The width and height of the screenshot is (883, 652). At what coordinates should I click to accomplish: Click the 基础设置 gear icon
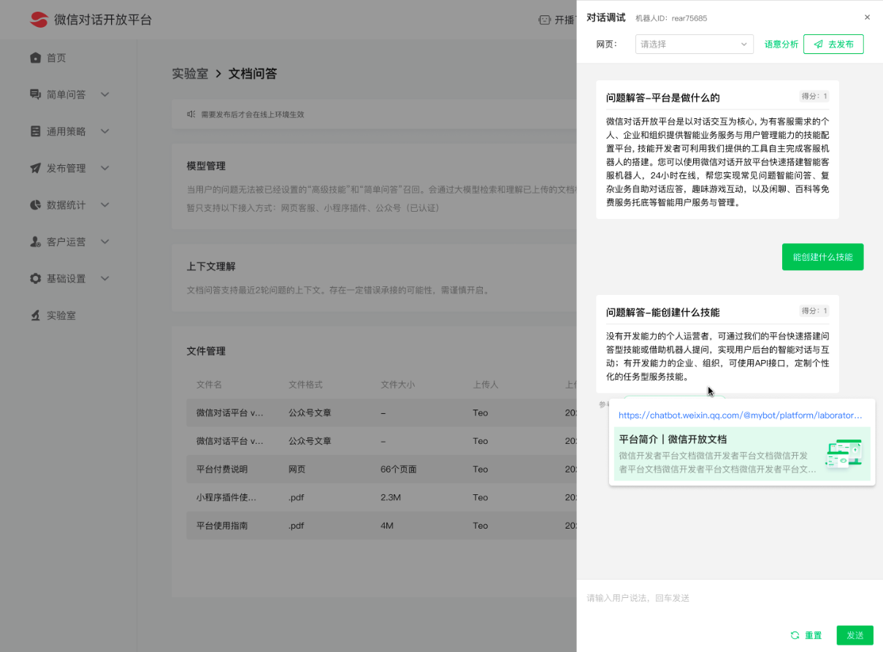coord(35,278)
